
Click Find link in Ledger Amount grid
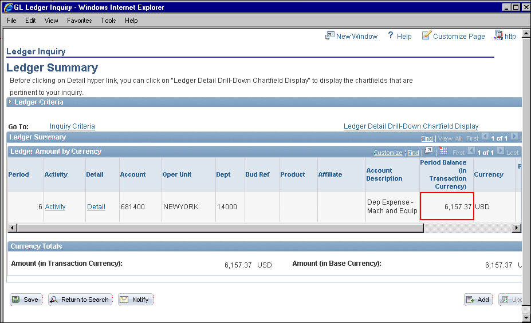pyautogui.click(x=413, y=153)
